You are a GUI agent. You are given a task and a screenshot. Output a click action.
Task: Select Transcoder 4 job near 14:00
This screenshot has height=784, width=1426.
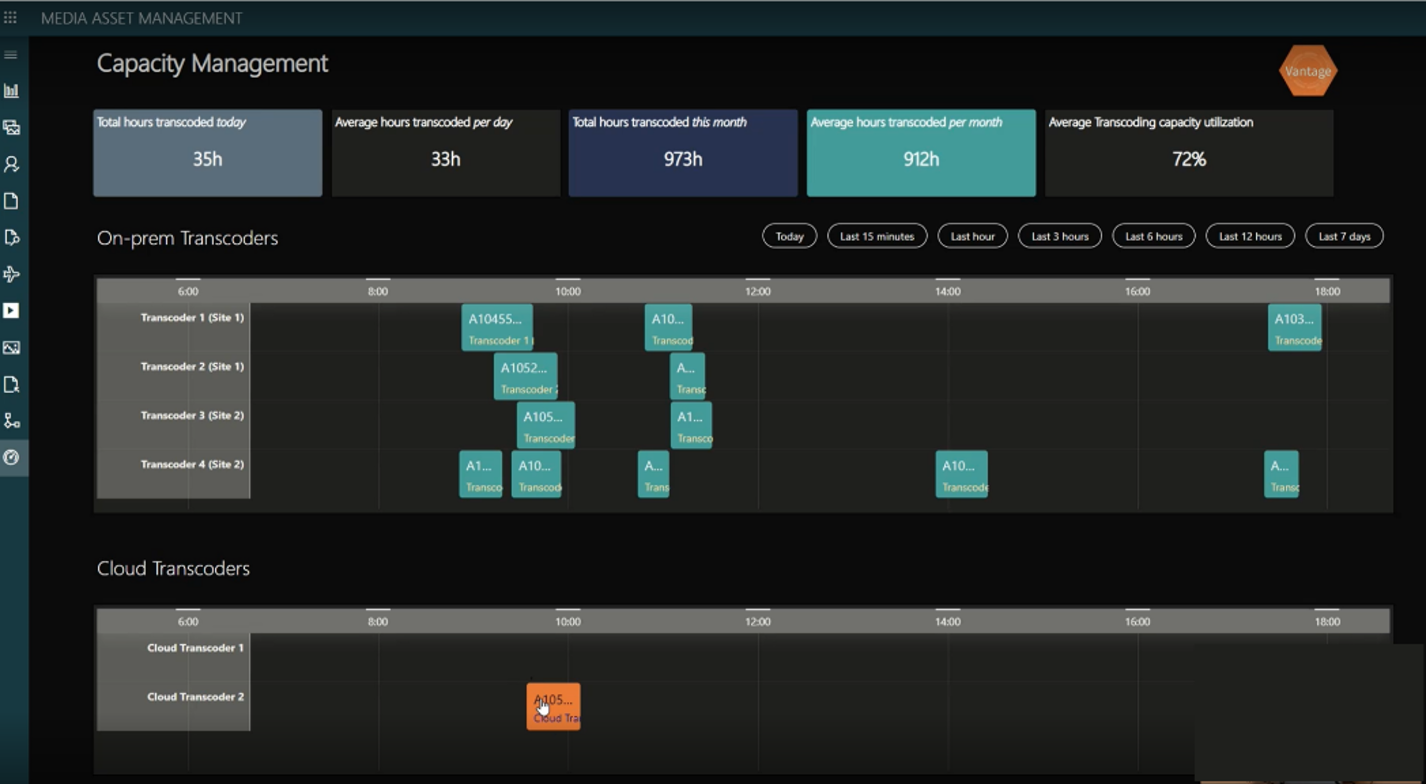(x=961, y=474)
